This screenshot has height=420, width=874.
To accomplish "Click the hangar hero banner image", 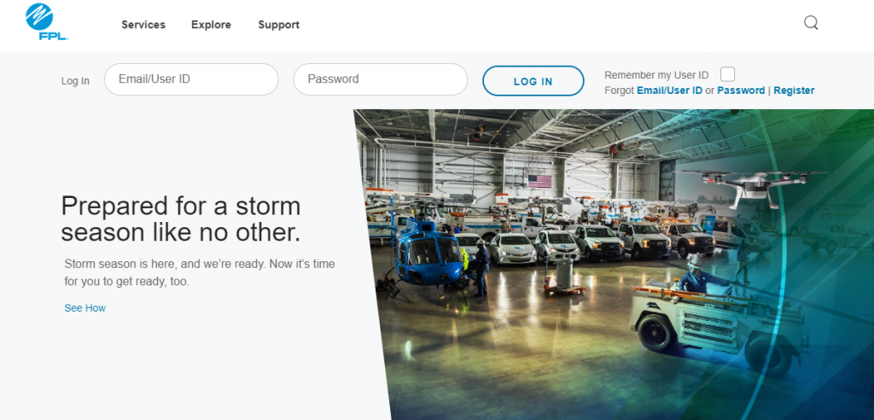I will point(614,265).
